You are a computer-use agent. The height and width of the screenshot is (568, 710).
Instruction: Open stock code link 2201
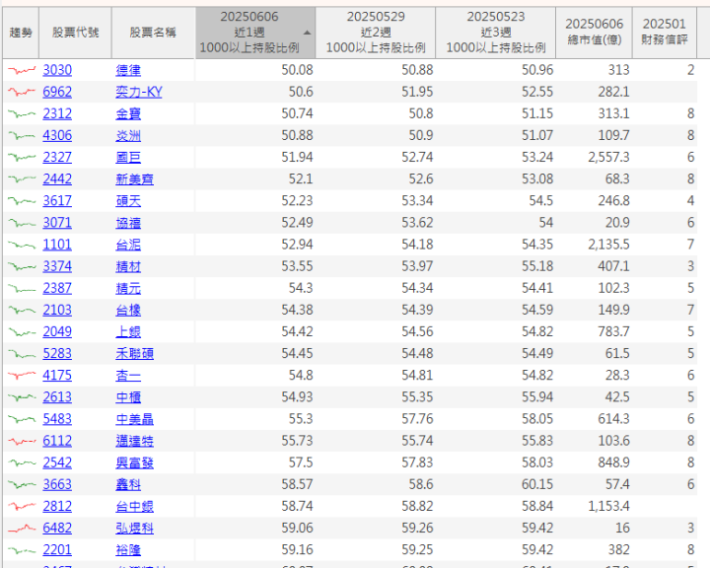pyautogui.click(x=57, y=550)
